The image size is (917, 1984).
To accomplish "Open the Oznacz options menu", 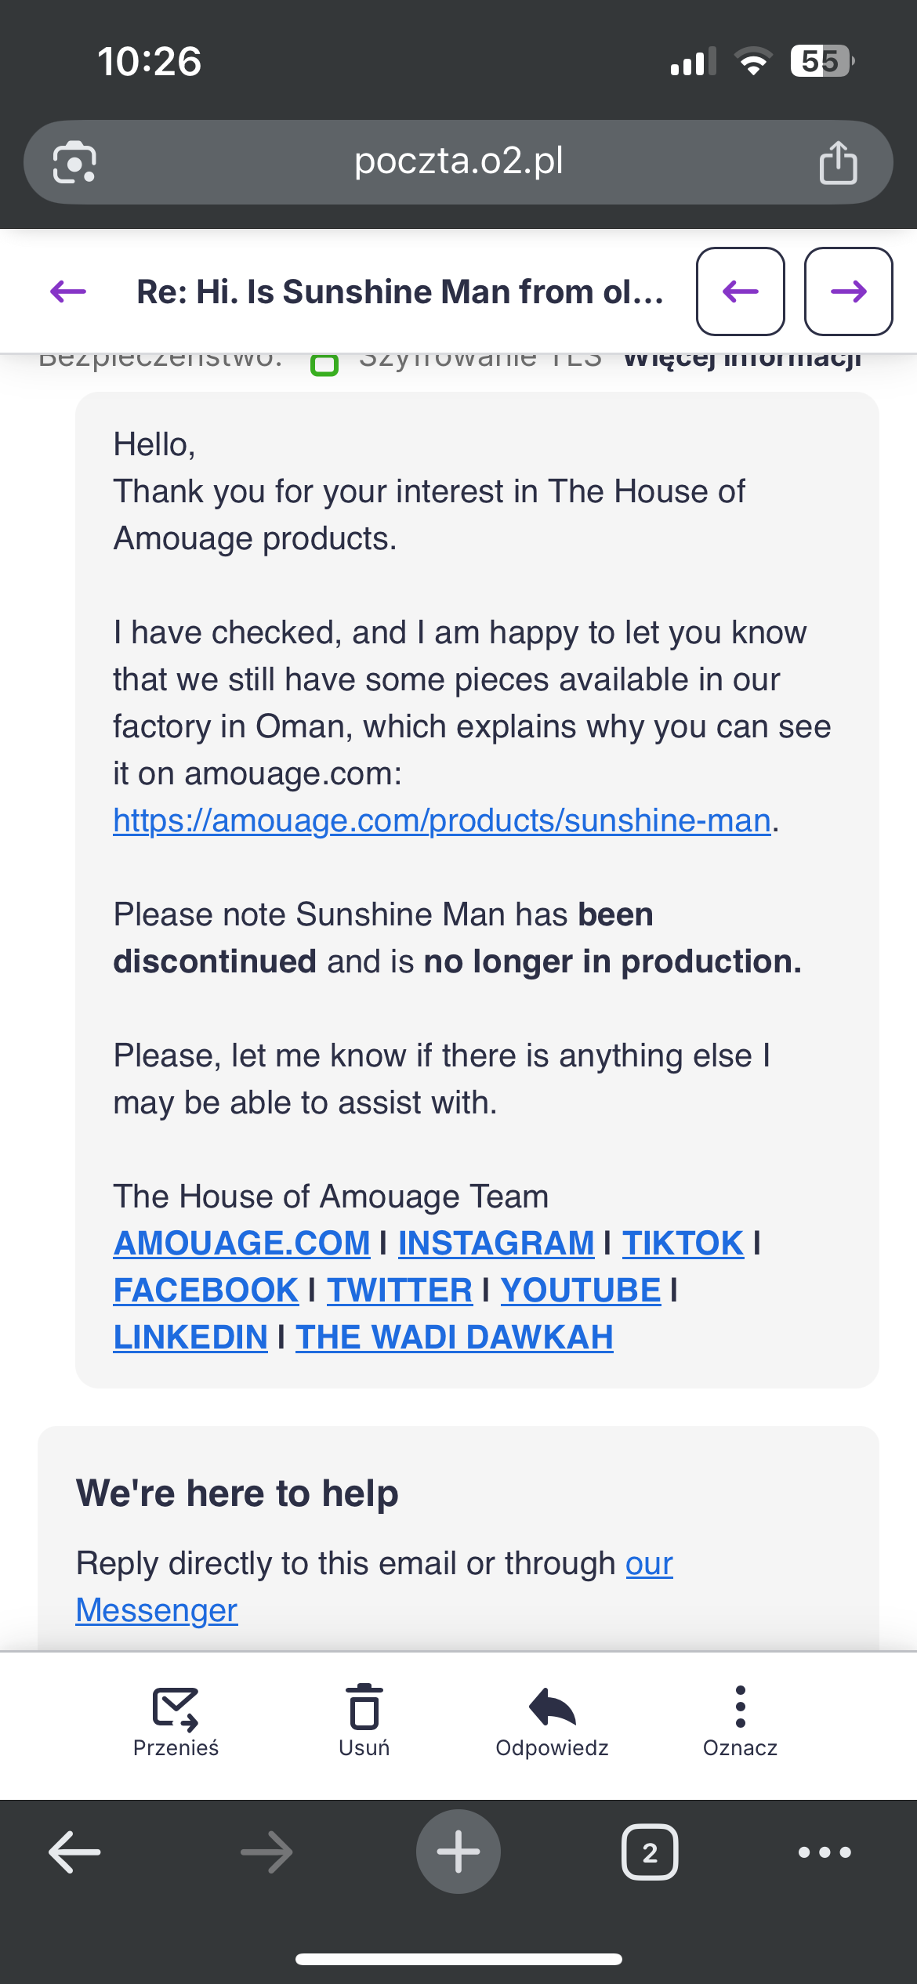I will [740, 1722].
